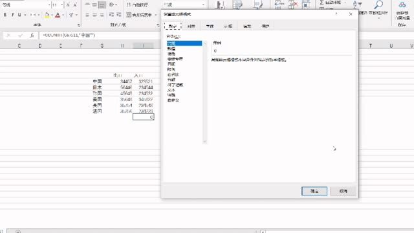
Task: Click category list scroll down arrow
Action: (x=204, y=142)
